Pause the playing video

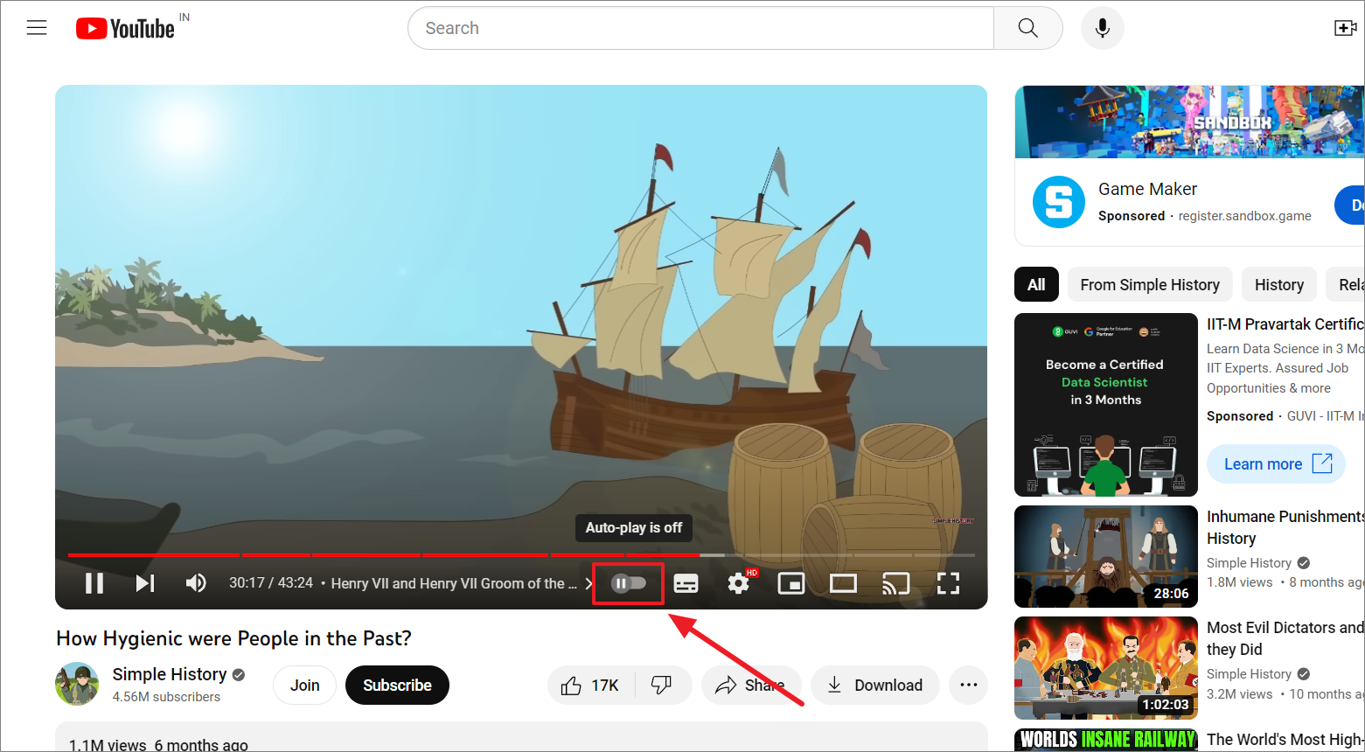(94, 583)
